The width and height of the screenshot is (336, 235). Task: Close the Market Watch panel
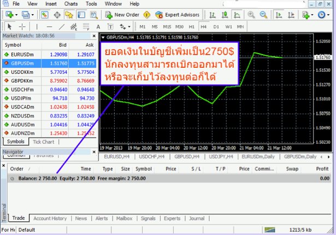[x=94, y=36]
